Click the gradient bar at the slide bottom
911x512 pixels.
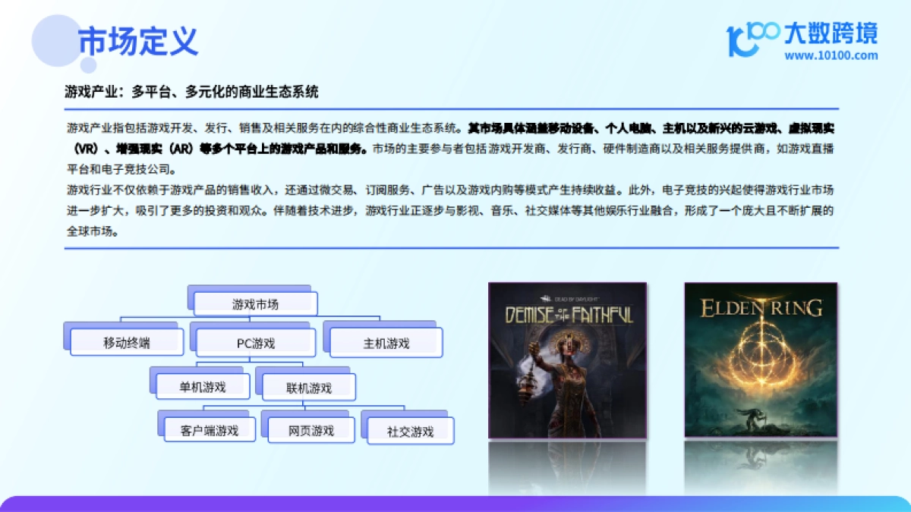455,502
